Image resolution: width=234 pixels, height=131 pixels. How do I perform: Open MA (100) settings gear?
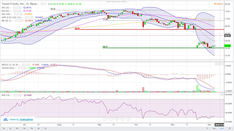click(x=18, y=14)
